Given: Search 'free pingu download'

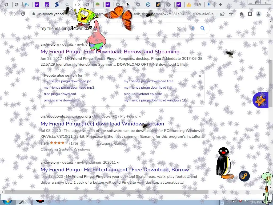Looking at the screenshot, I should [60, 94].
